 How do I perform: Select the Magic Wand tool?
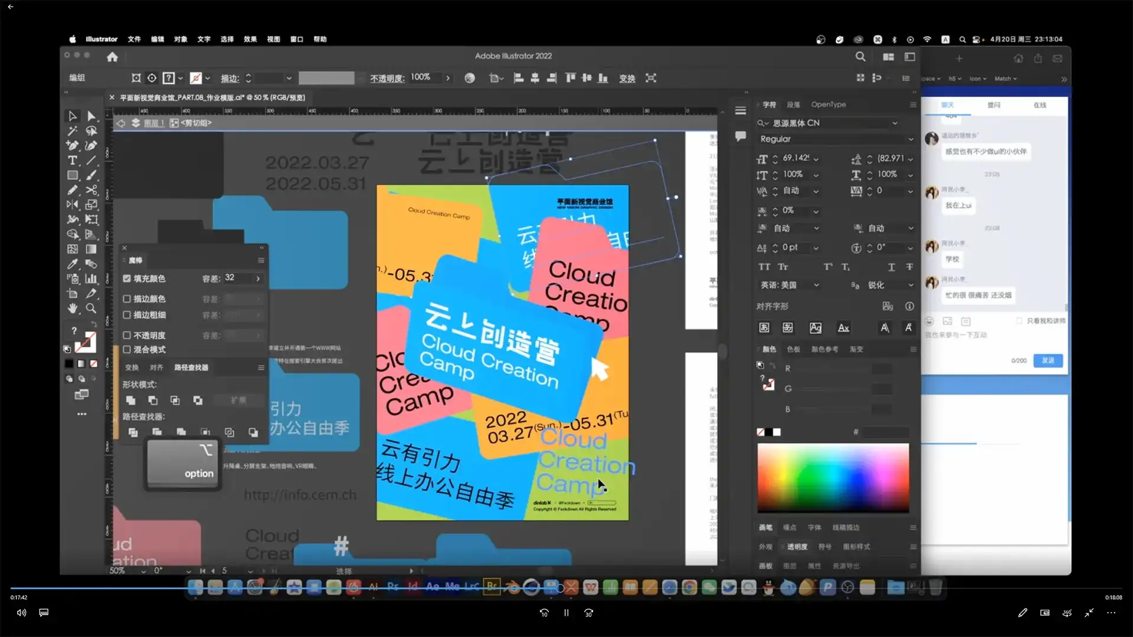click(x=72, y=131)
